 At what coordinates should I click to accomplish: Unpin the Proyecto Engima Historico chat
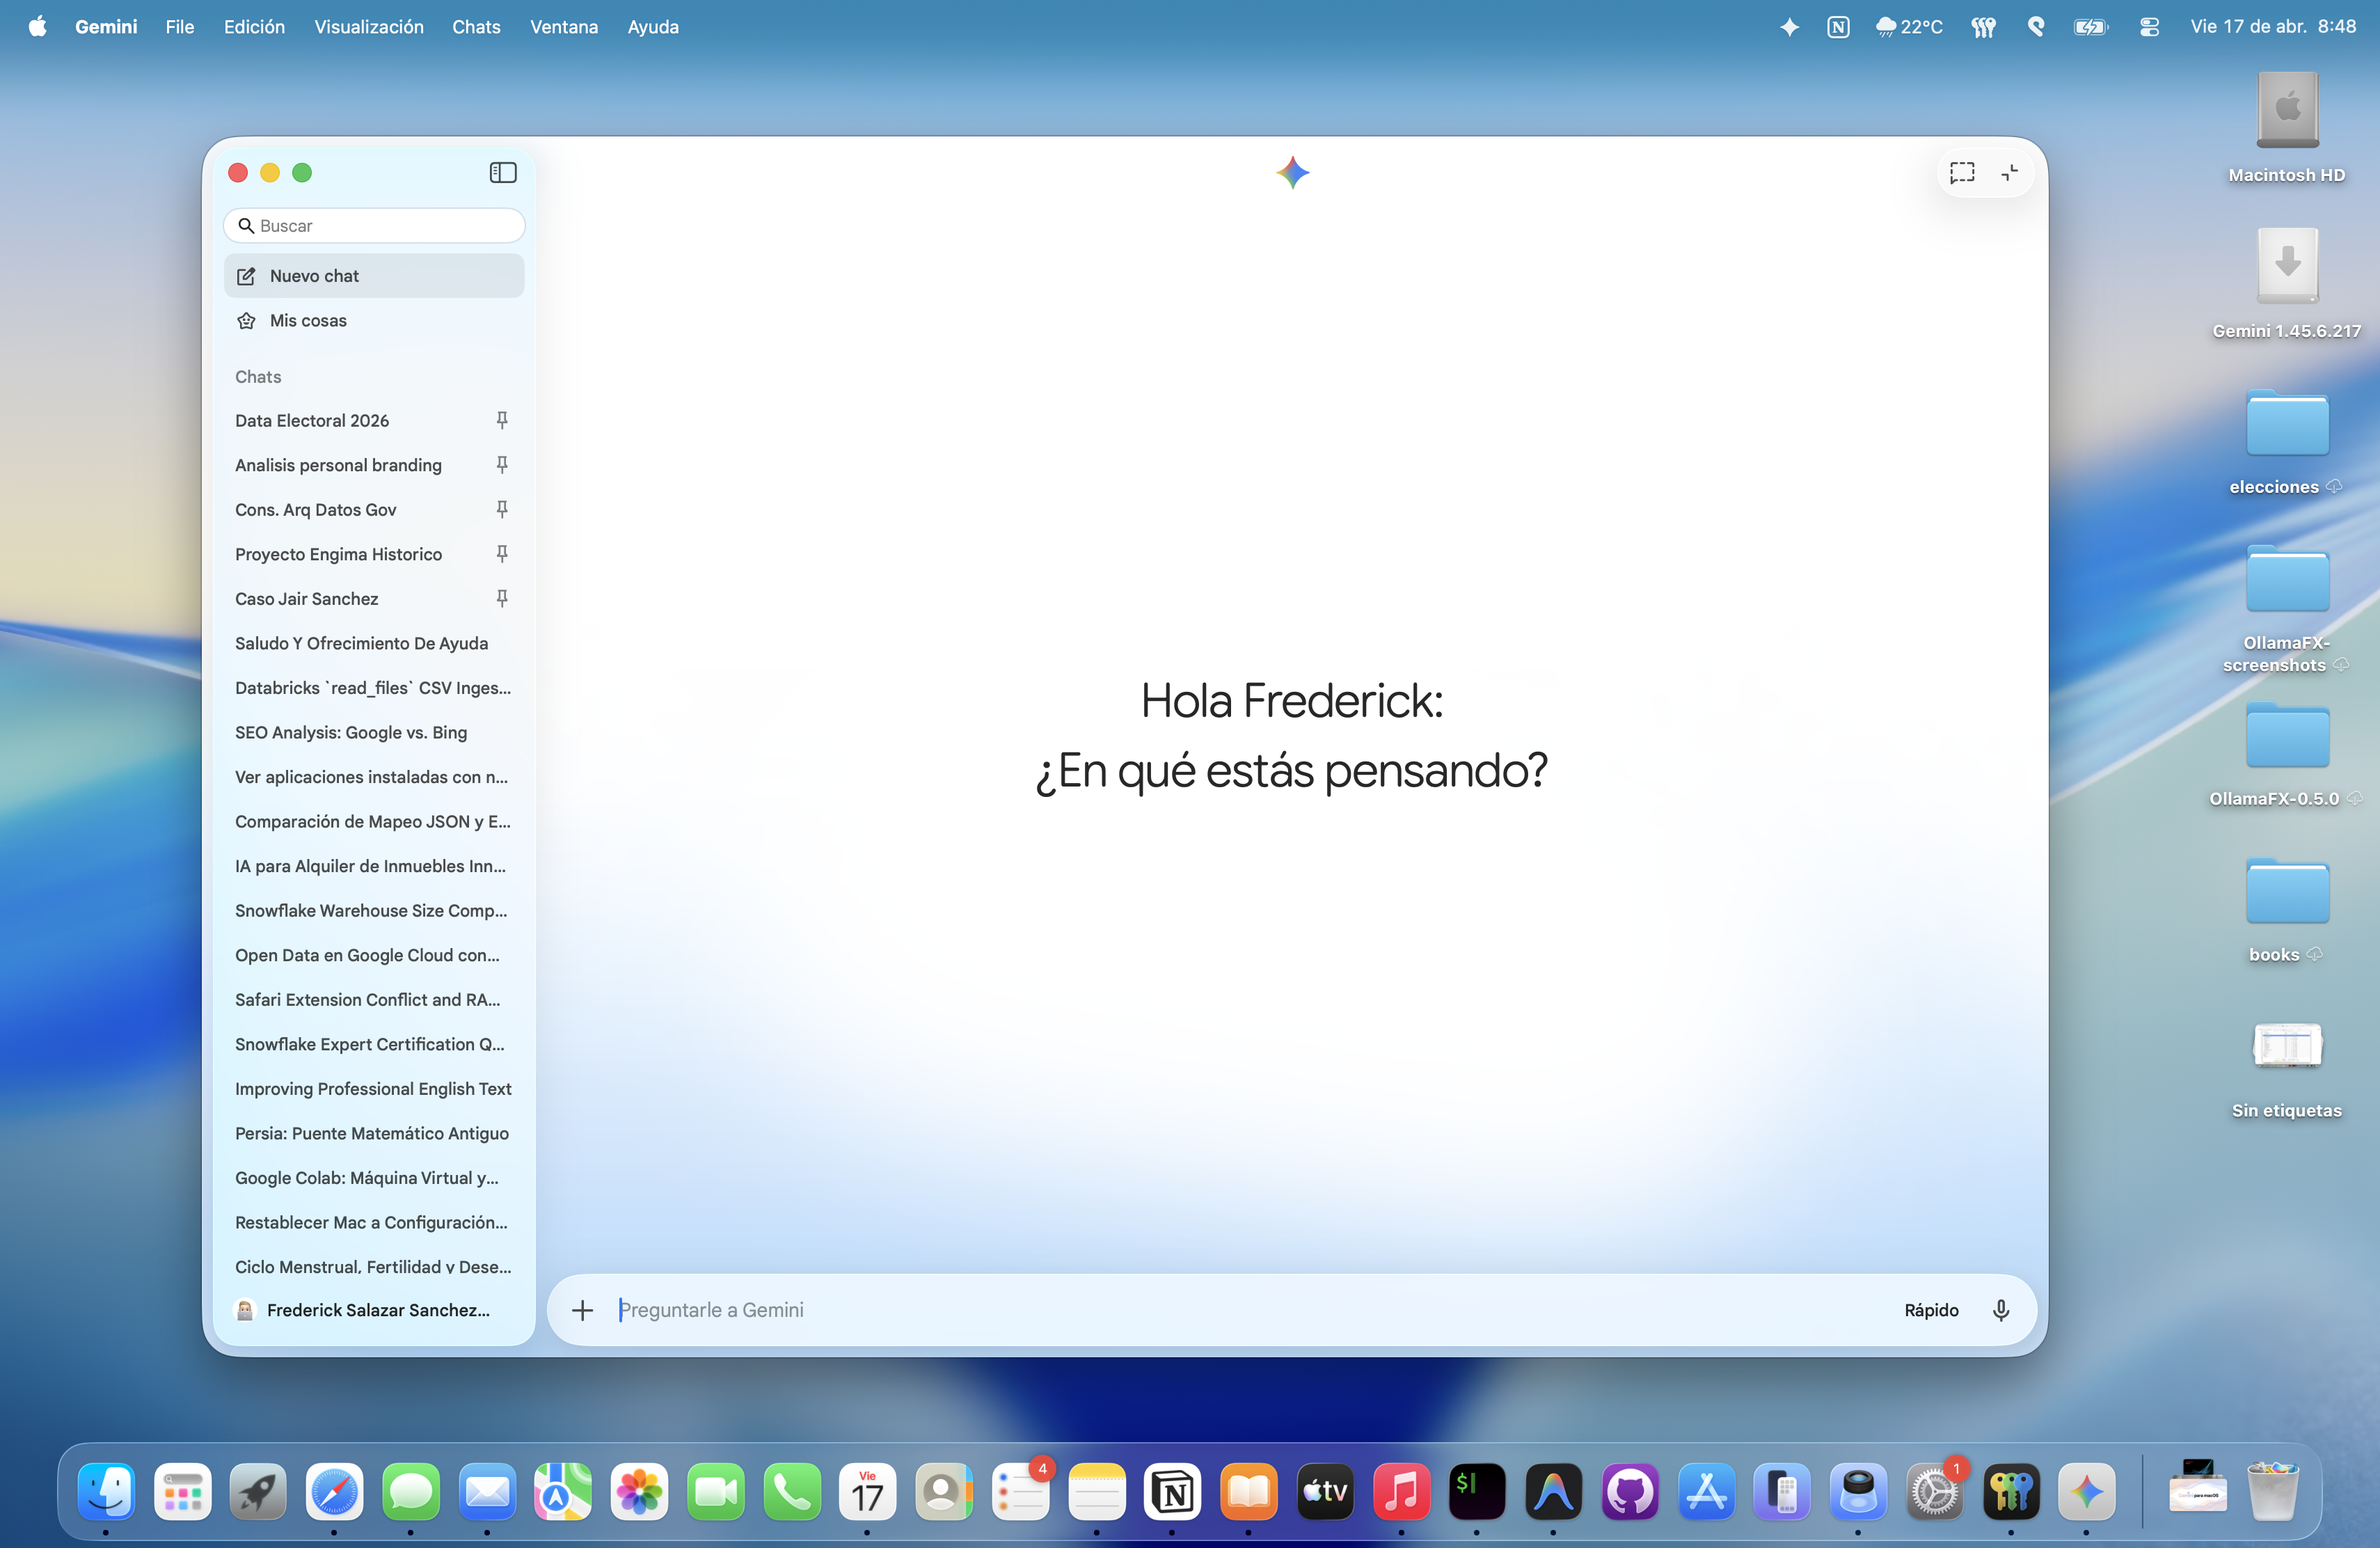[502, 554]
